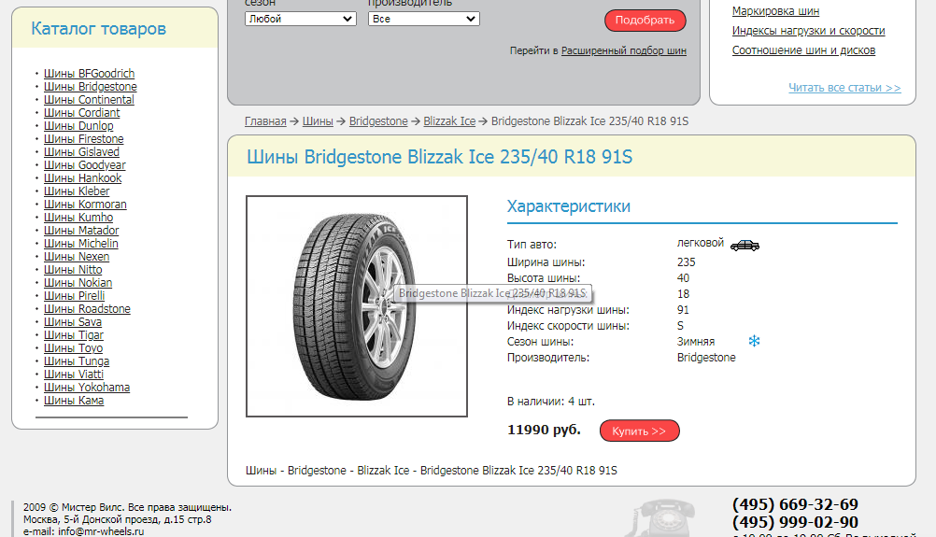936x537 pixels.
Task: Go to Bridgestone breadcrumb
Action: (378, 121)
